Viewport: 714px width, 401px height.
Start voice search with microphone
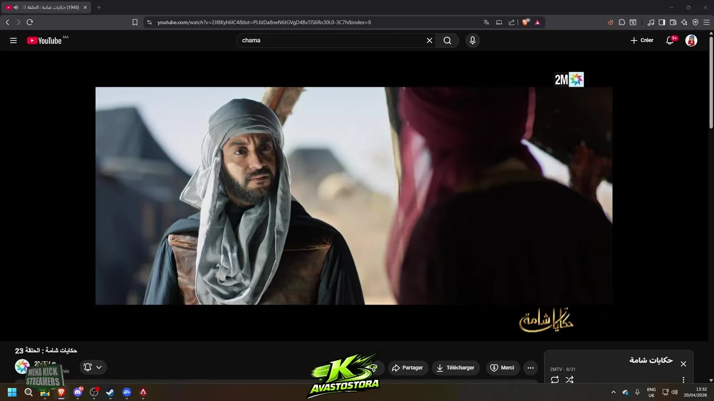tap(472, 40)
